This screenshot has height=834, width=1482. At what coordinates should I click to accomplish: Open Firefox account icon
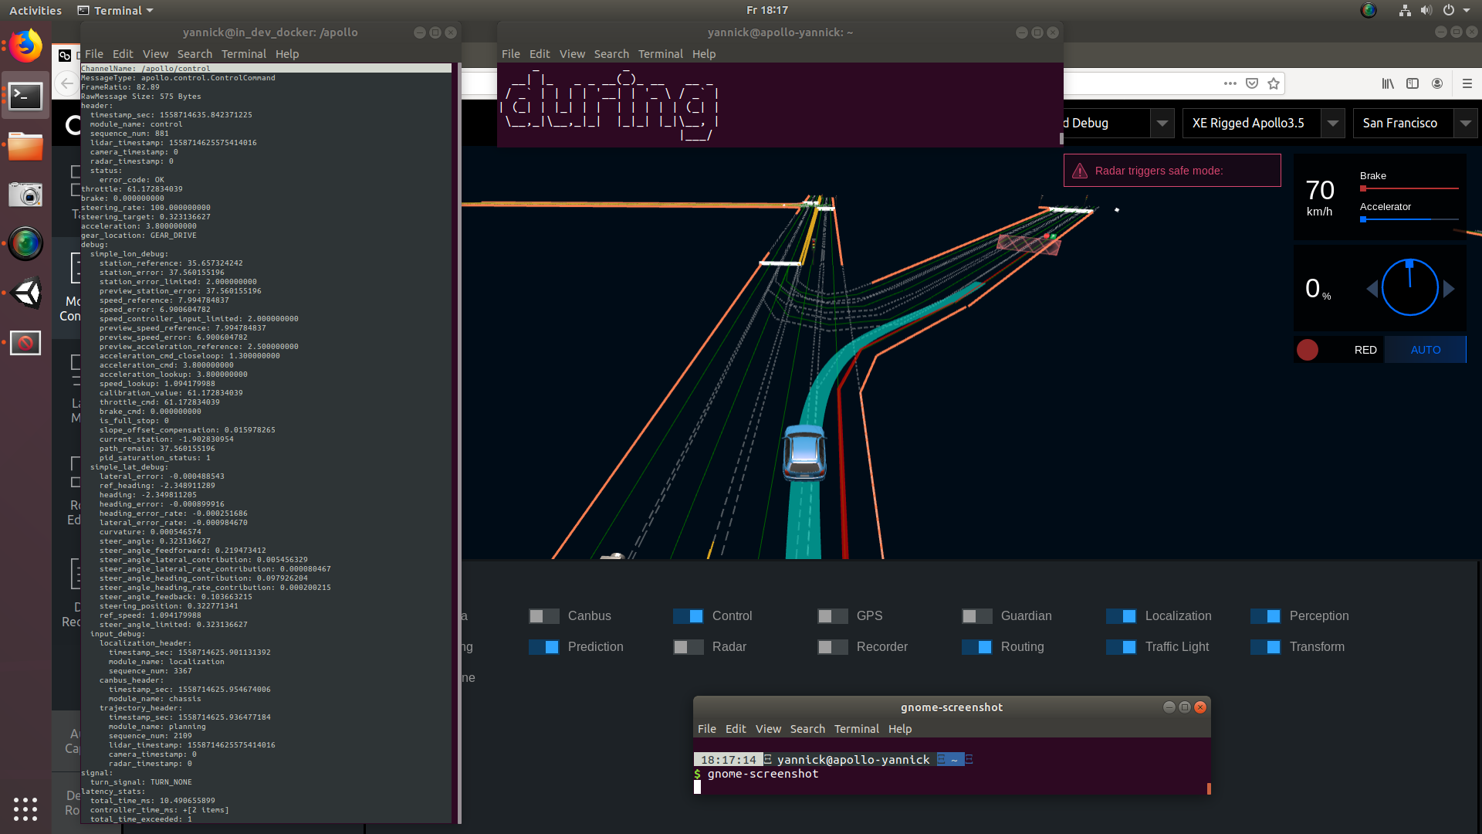click(1437, 83)
